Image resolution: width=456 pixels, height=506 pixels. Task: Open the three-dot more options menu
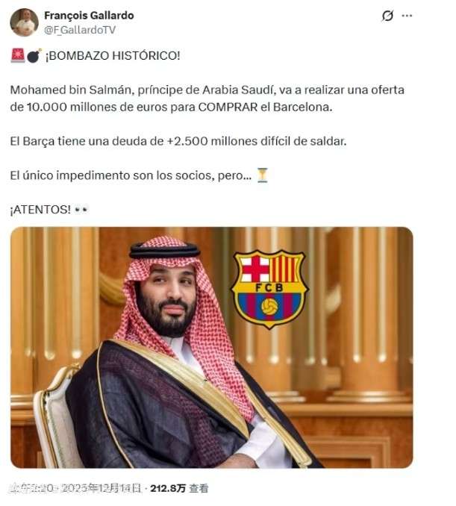[x=407, y=16]
